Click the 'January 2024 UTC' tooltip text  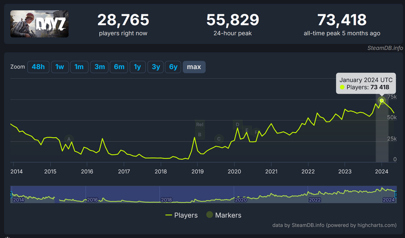[366, 80]
